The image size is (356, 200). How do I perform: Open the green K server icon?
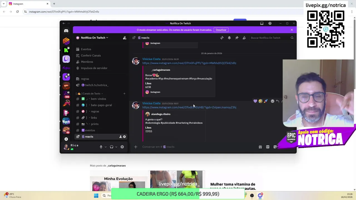66,50
